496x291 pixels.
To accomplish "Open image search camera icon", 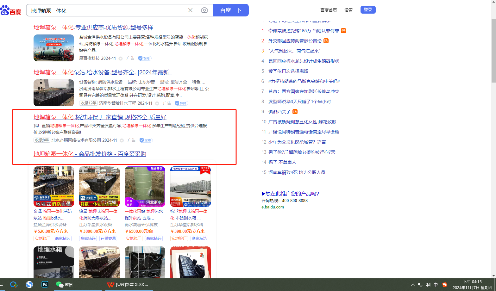I will (204, 10).
